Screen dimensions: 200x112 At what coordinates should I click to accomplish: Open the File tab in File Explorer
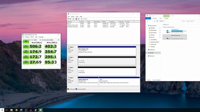coord(148,18)
